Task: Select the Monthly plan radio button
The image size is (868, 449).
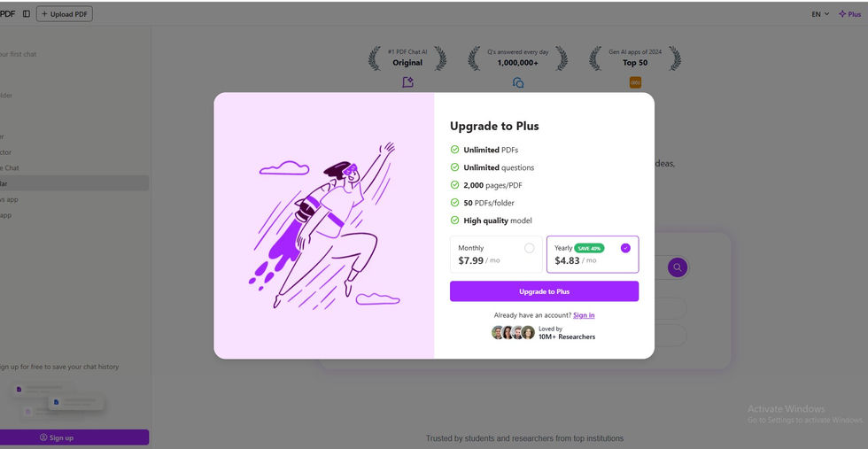Action: tap(530, 248)
